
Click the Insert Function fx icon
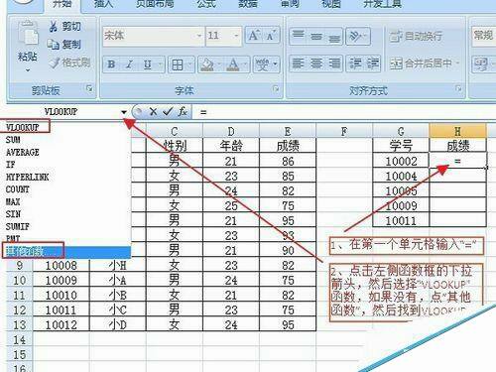tap(183, 112)
